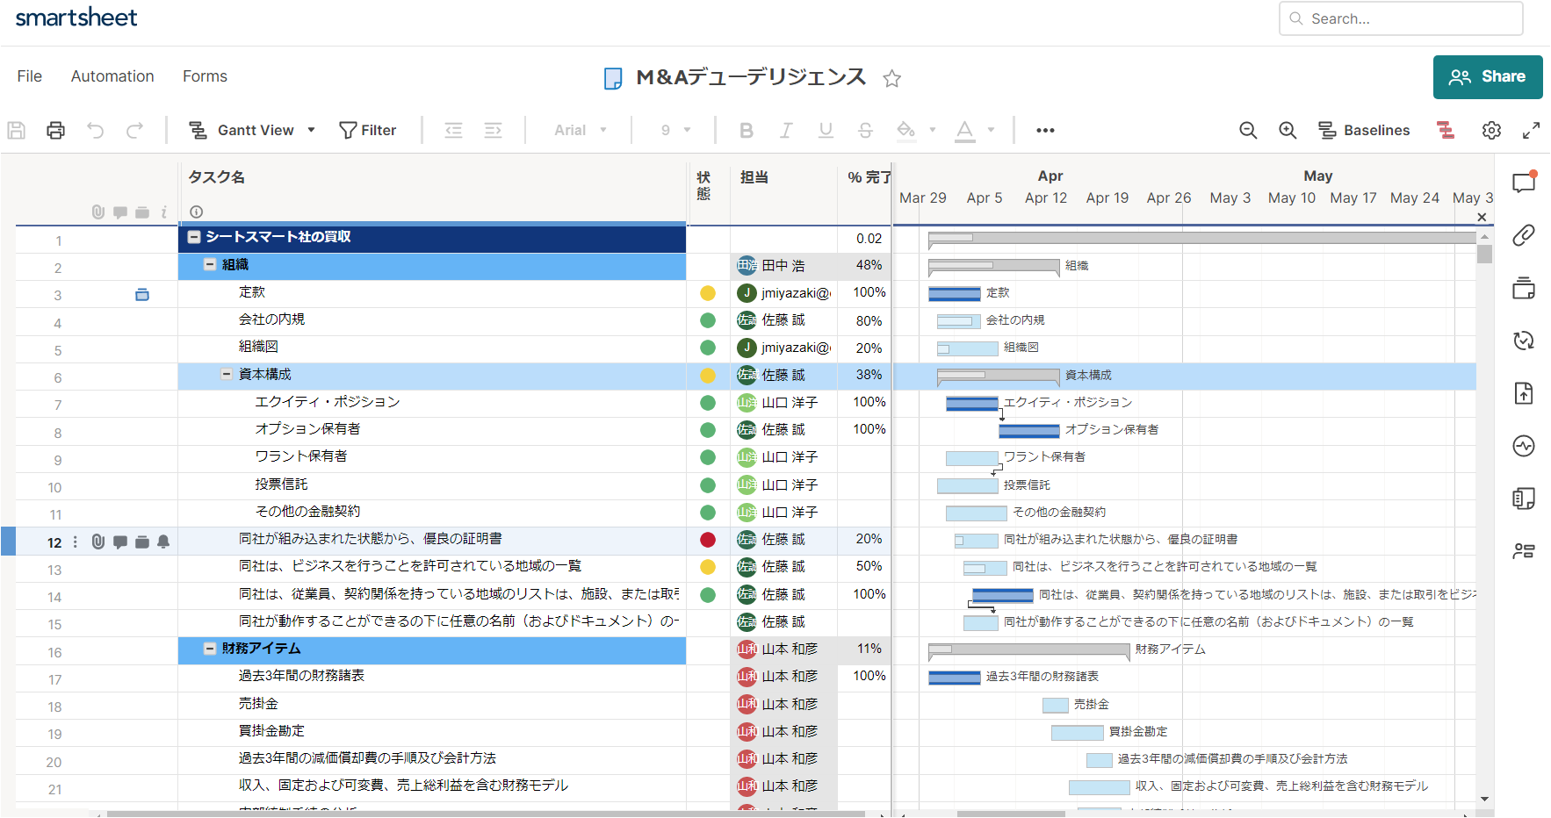Viewport: 1551px width, 818px height.
Task: Open the Automation menu
Action: point(112,76)
